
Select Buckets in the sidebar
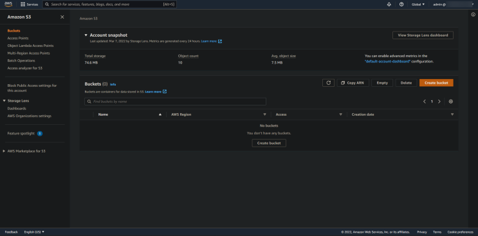14,31
